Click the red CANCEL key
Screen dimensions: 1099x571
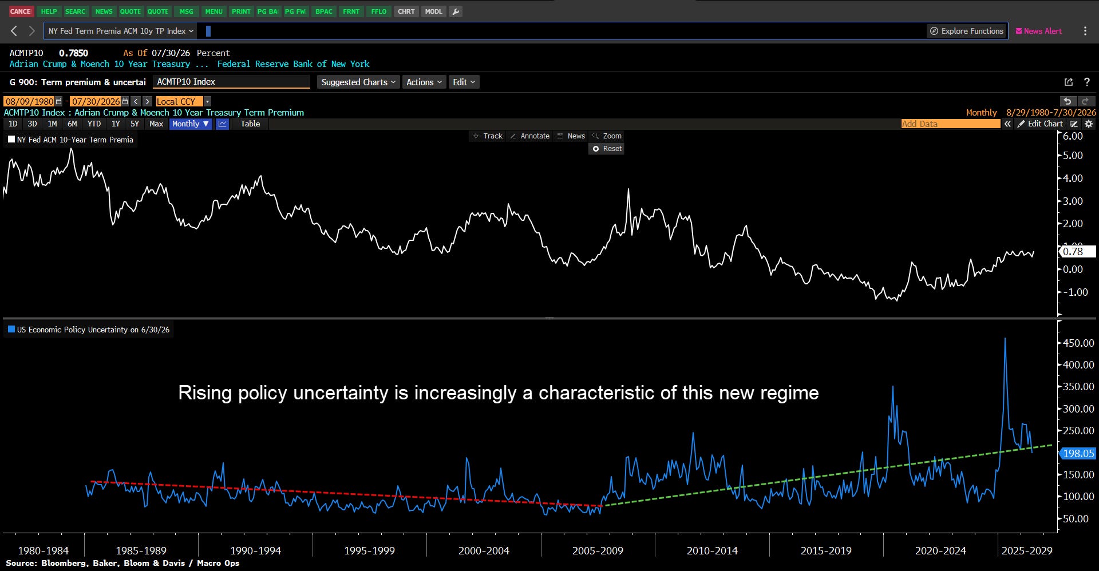21,11
